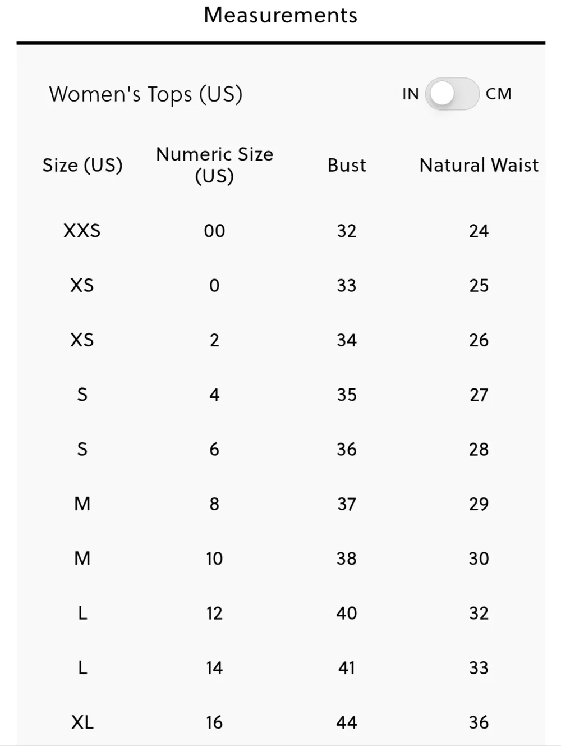This screenshot has height=746, width=561.
Task: Select the CM unit label
Action: pyautogui.click(x=498, y=94)
